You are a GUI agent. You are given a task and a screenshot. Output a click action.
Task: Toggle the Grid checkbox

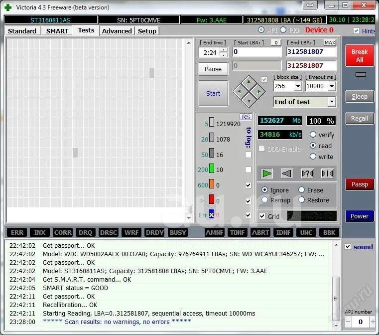click(262, 216)
